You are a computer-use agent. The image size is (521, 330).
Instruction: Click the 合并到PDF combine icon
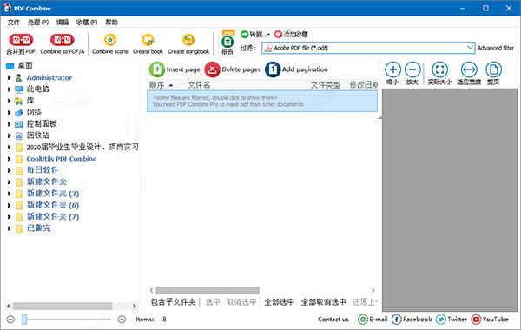pyautogui.click(x=21, y=40)
